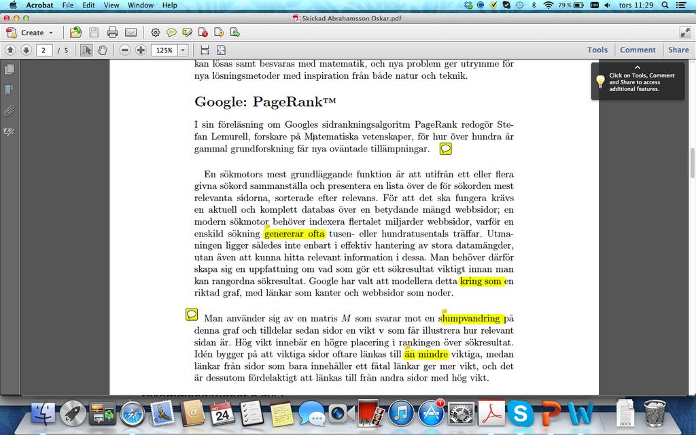The height and width of the screenshot is (435, 696).
Task: Zoom out with the minus button
Action: coord(125,50)
